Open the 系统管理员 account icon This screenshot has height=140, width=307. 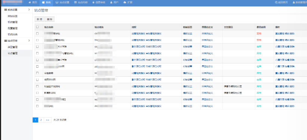click(x=294, y=3)
